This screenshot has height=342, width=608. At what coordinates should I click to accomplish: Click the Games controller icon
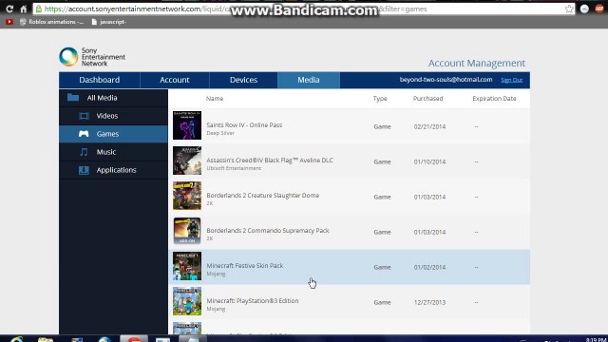tap(84, 134)
